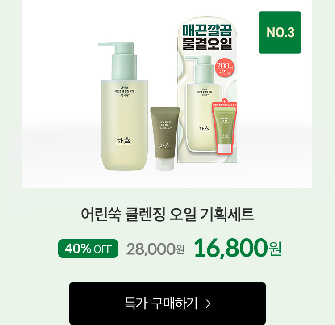
Task: Open the large cleansing oil pump bottle image
Action: (122, 106)
